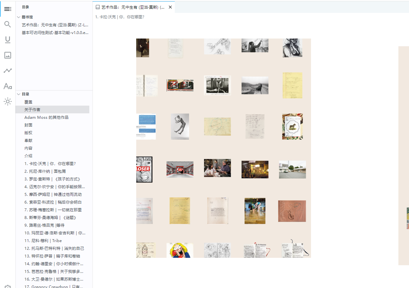Open the settings gear icon at the bottom

point(8,286)
